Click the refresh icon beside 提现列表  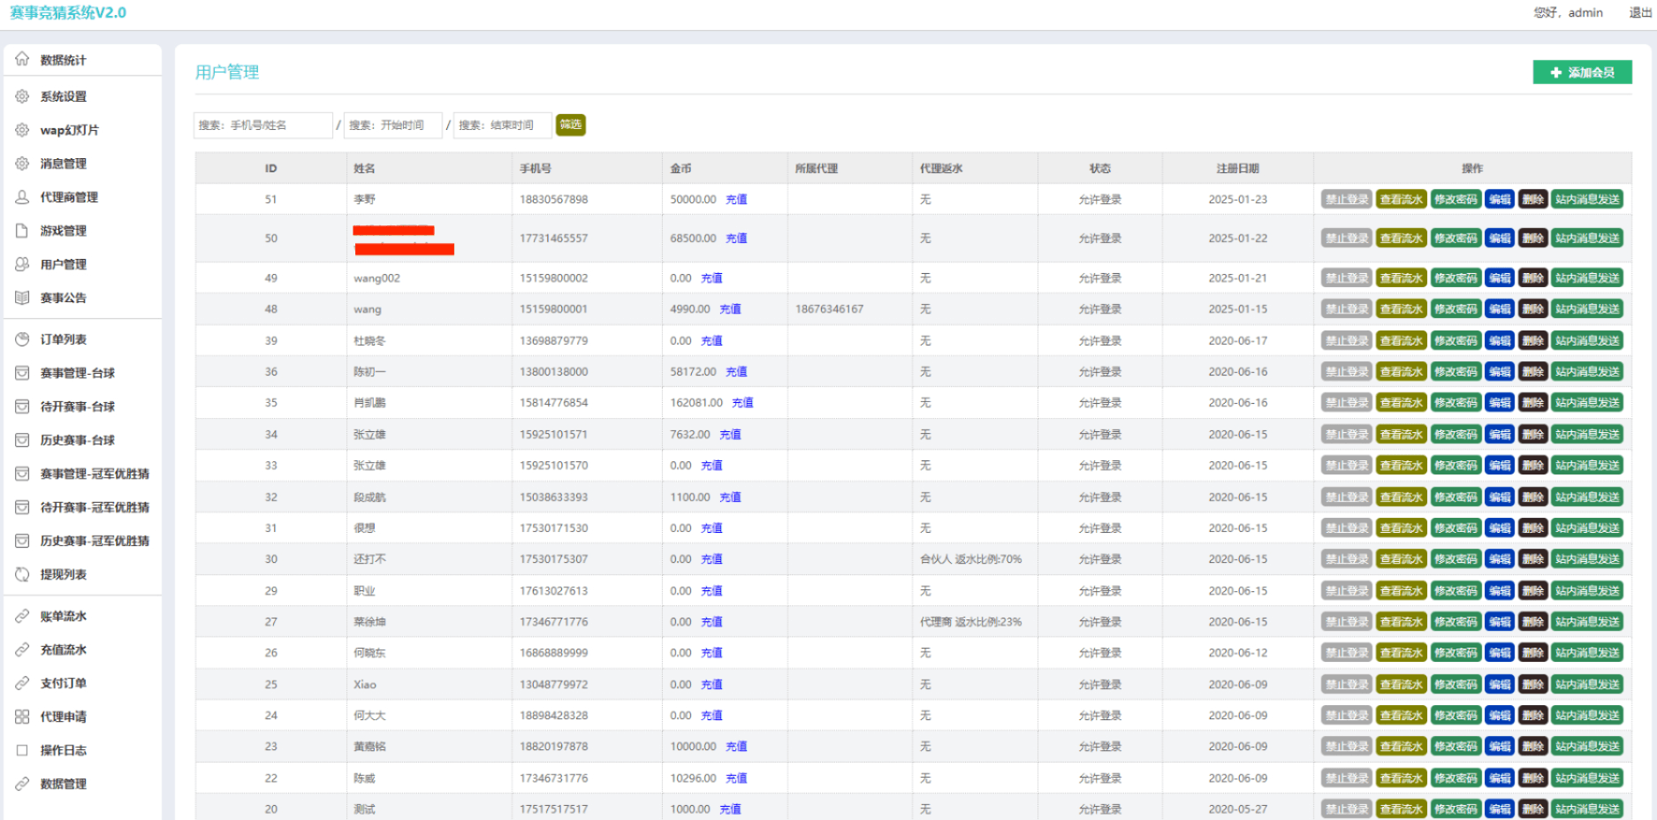(22, 574)
